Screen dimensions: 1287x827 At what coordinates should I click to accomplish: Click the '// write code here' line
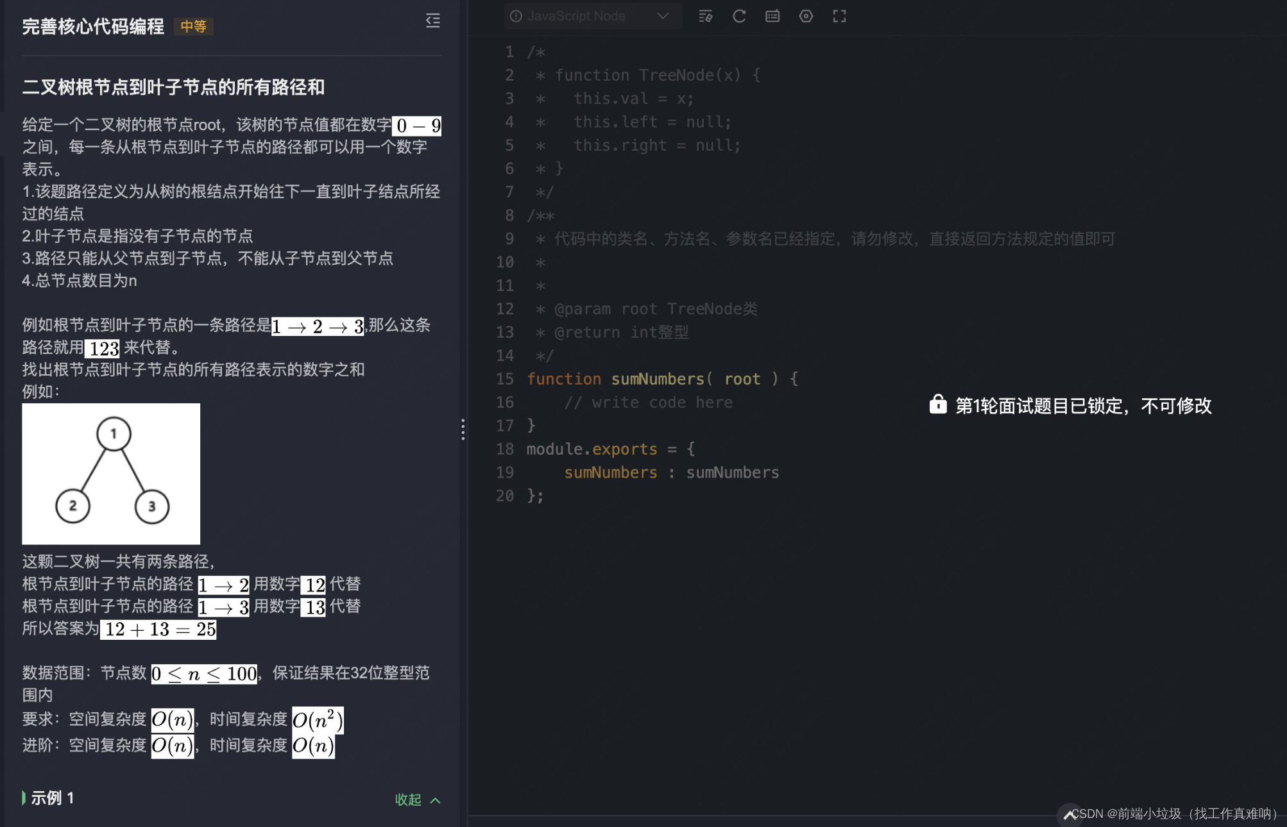648,403
